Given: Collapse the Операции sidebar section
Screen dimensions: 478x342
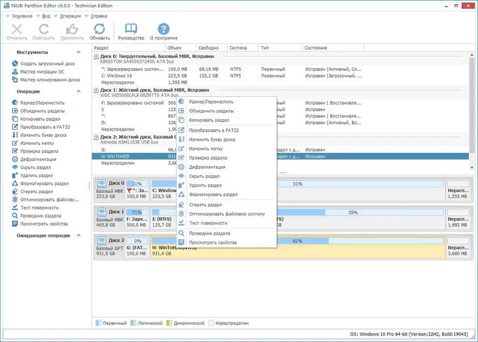Looking at the screenshot, I should tap(78, 91).
